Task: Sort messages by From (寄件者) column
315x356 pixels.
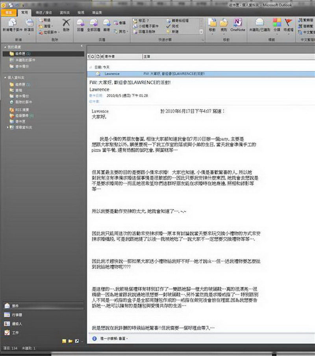Action: 123,56
